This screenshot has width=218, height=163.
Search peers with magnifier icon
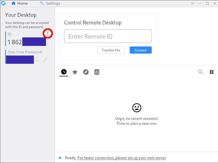(200, 72)
